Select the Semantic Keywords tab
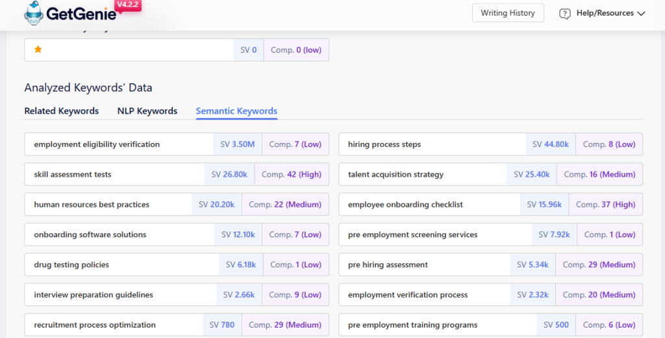665x338 pixels. pos(236,111)
